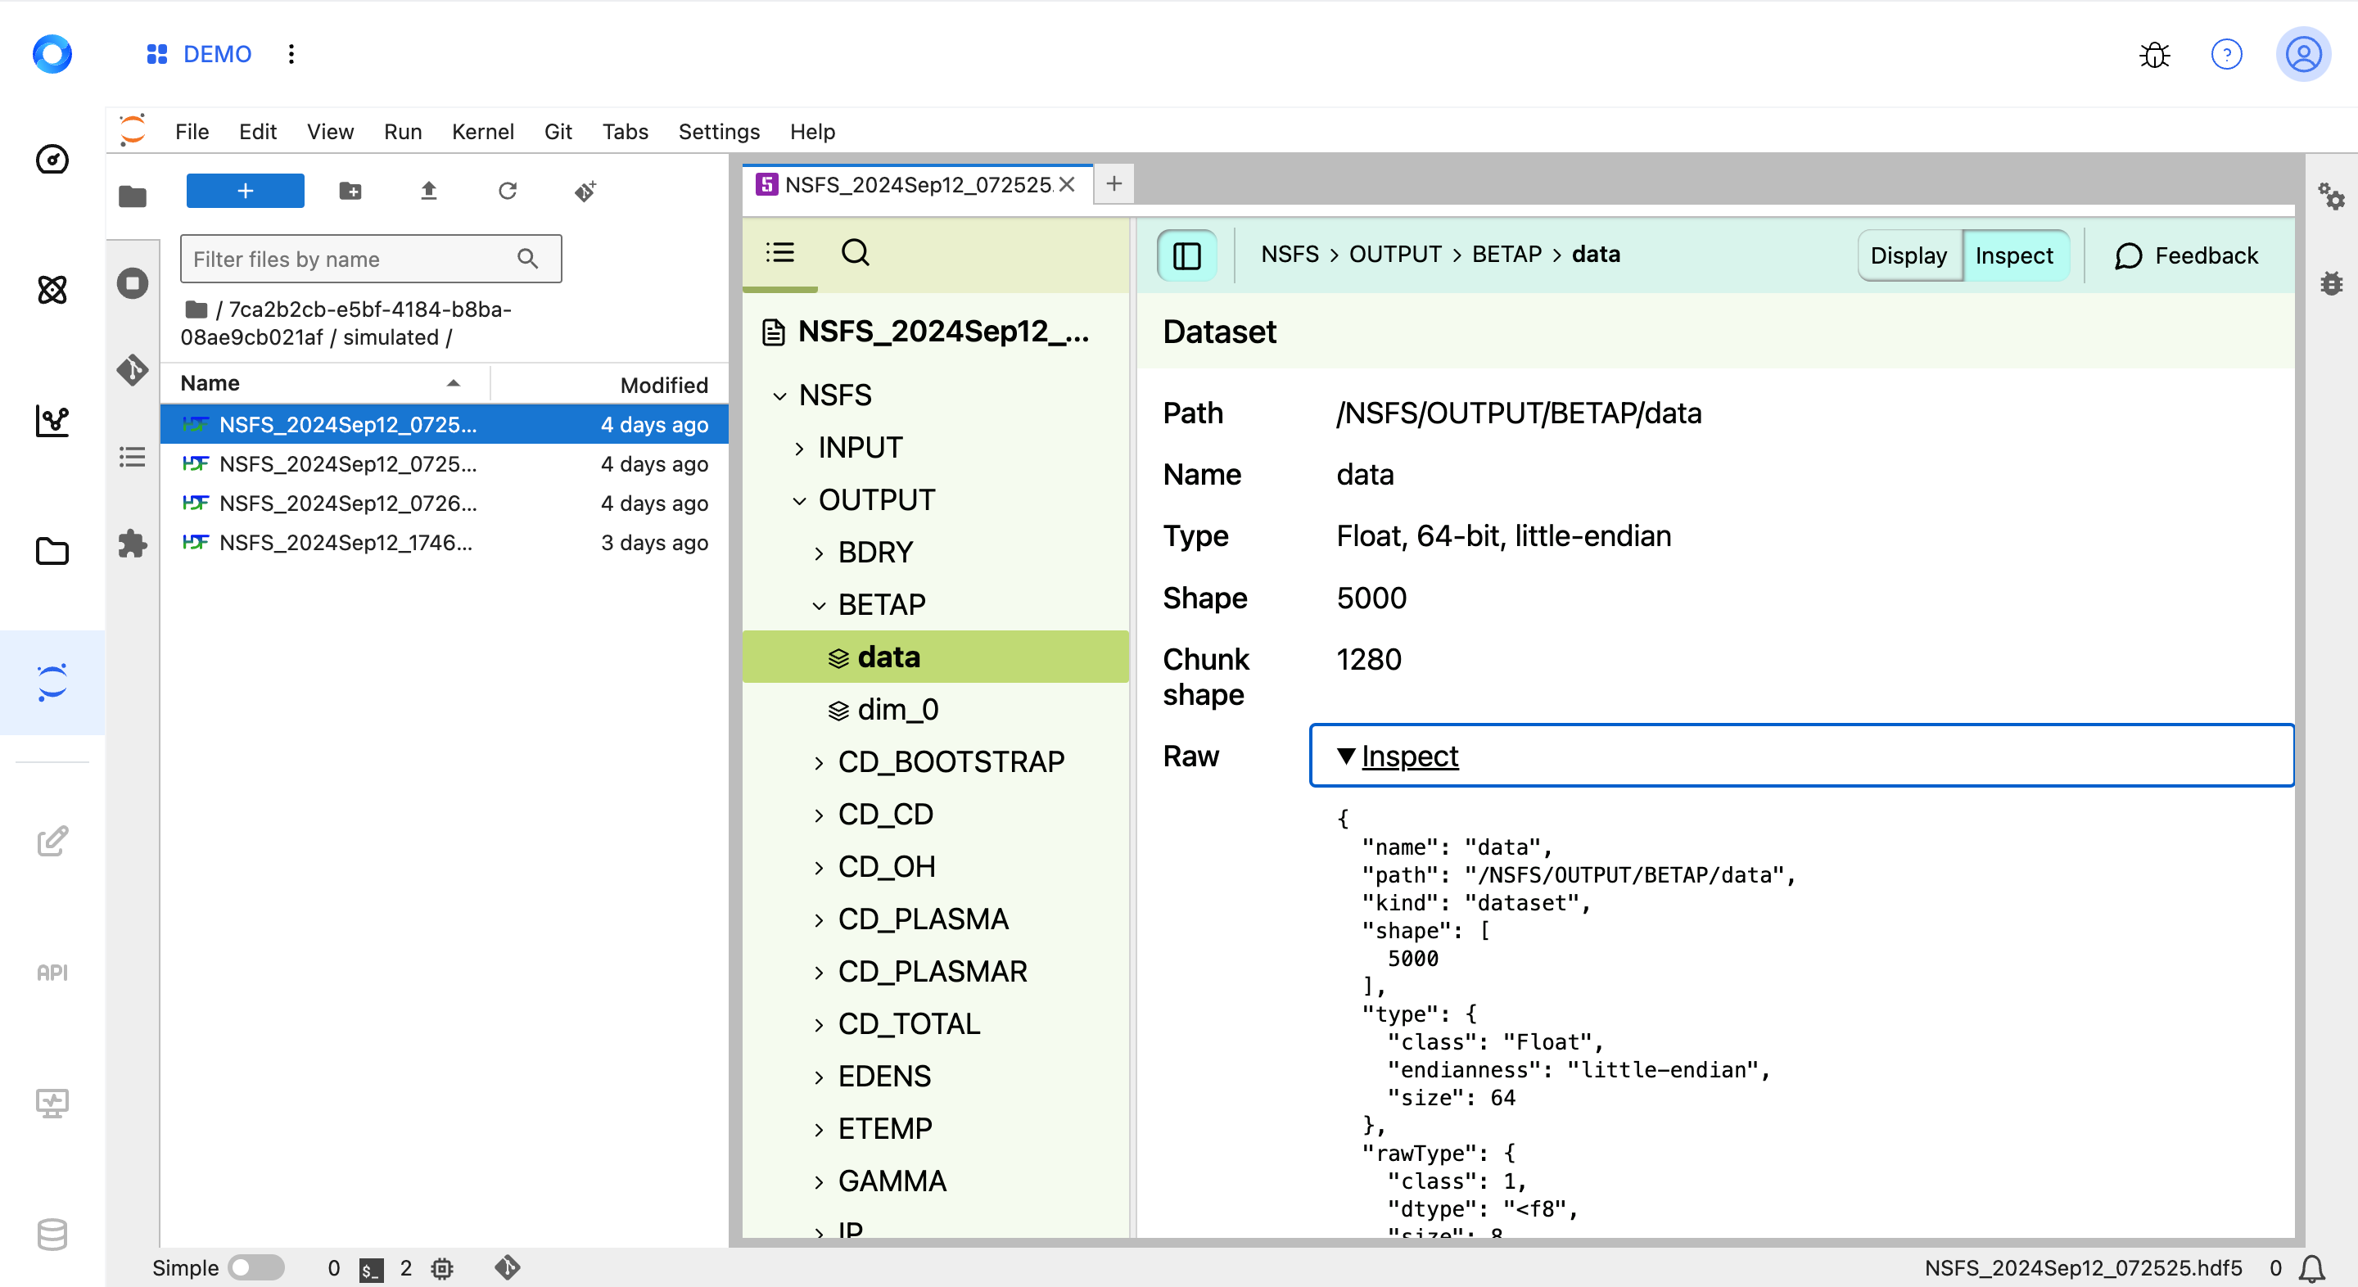Click the Feedback button
Viewport: 2358px width, 1287px height.
tap(2186, 255)
